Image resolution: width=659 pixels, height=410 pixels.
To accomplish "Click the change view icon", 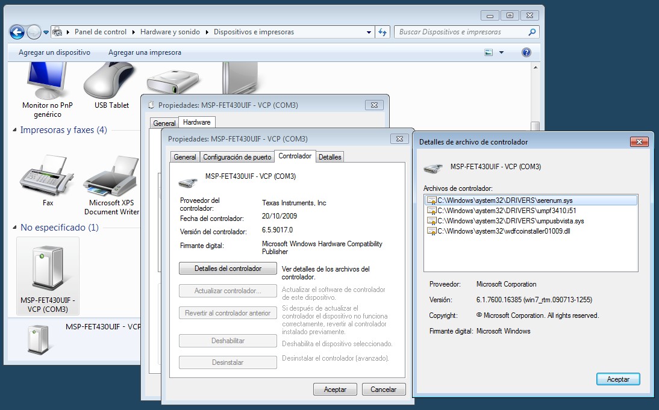I will [x=489, y=52].
